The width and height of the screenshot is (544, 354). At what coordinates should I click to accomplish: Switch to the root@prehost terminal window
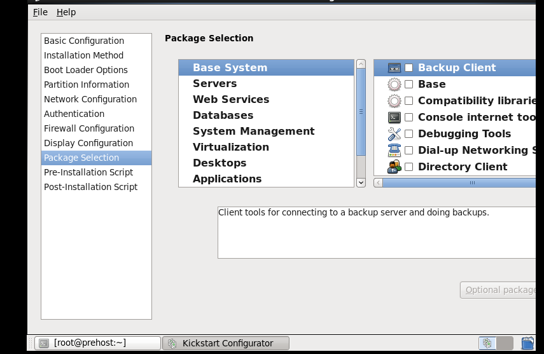click(98, 343)
